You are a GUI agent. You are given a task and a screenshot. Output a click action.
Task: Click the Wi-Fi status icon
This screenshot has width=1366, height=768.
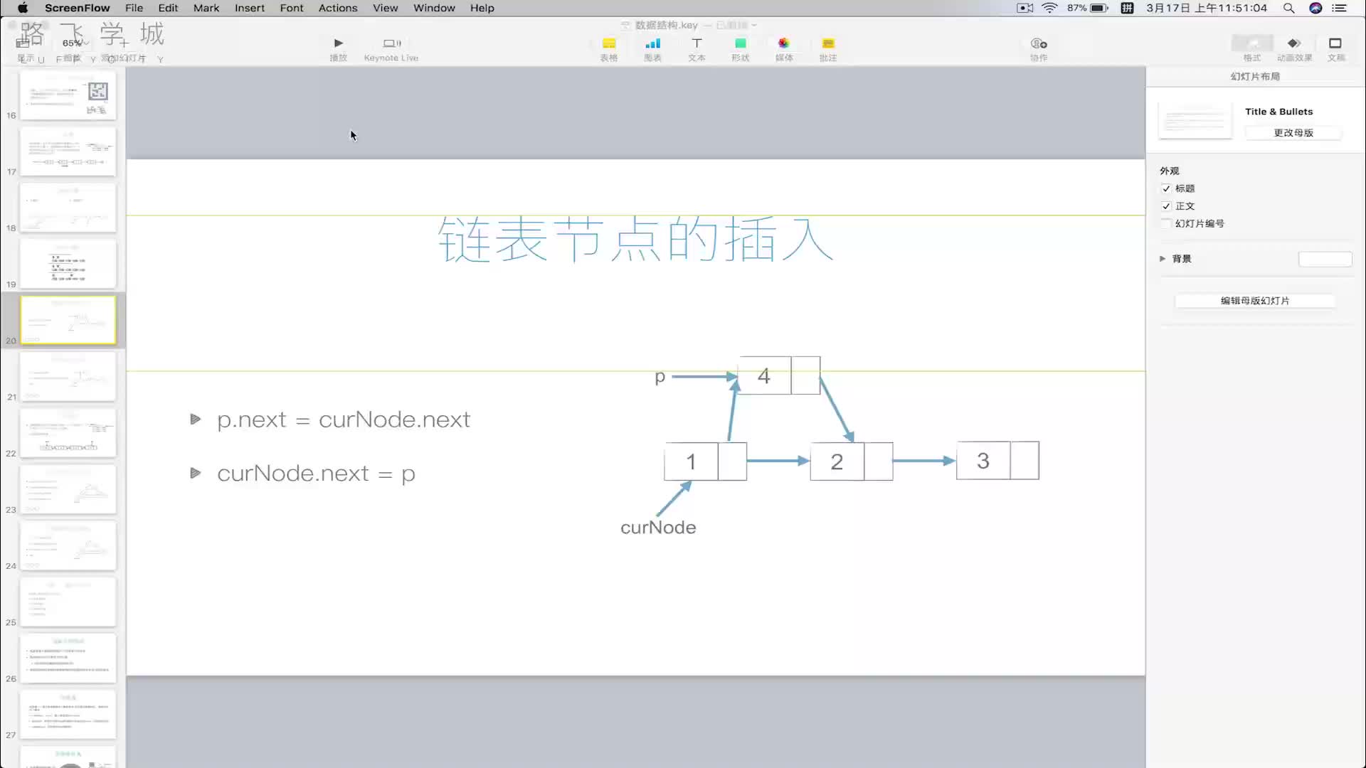(x=1049, y=8)
